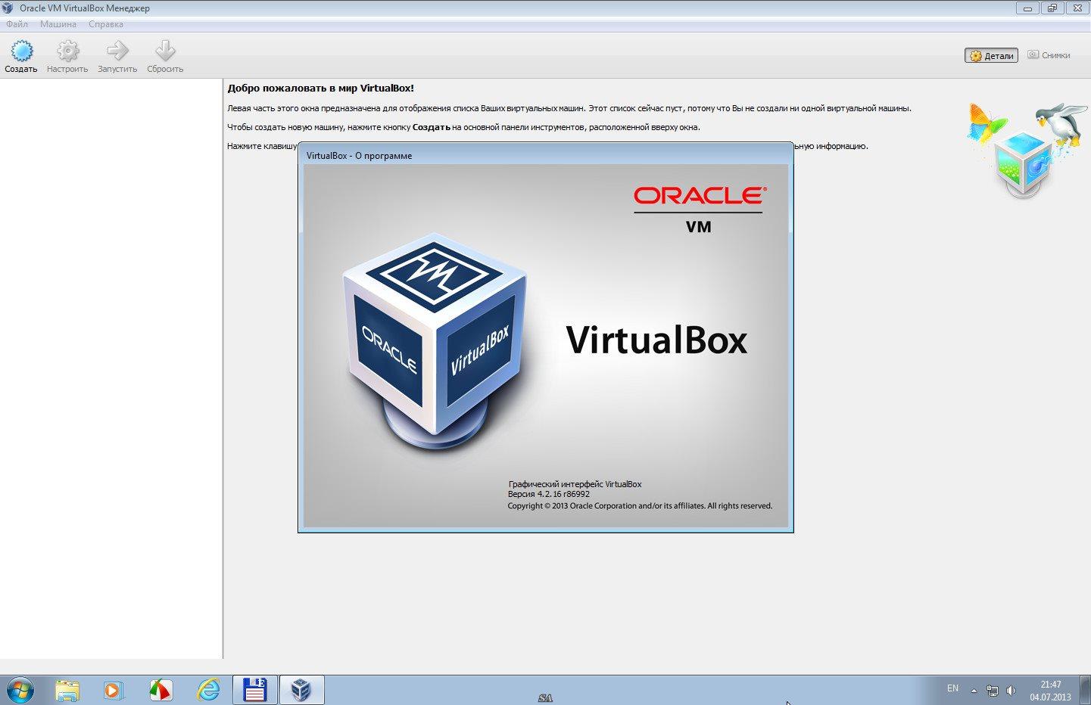Viewport: 1091px width, 705px height.
Task: Click the Oracle copyright 2013 text line
Action: 640,506
